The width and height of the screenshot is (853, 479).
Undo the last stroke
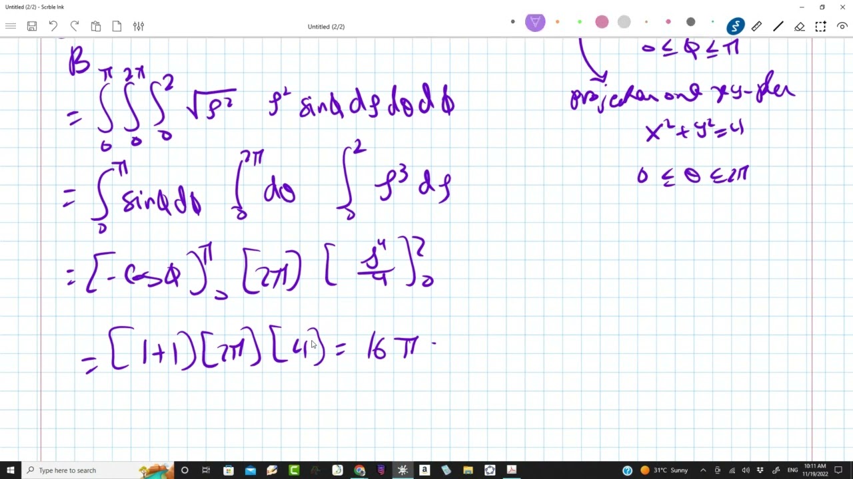[x=53, y=26]
